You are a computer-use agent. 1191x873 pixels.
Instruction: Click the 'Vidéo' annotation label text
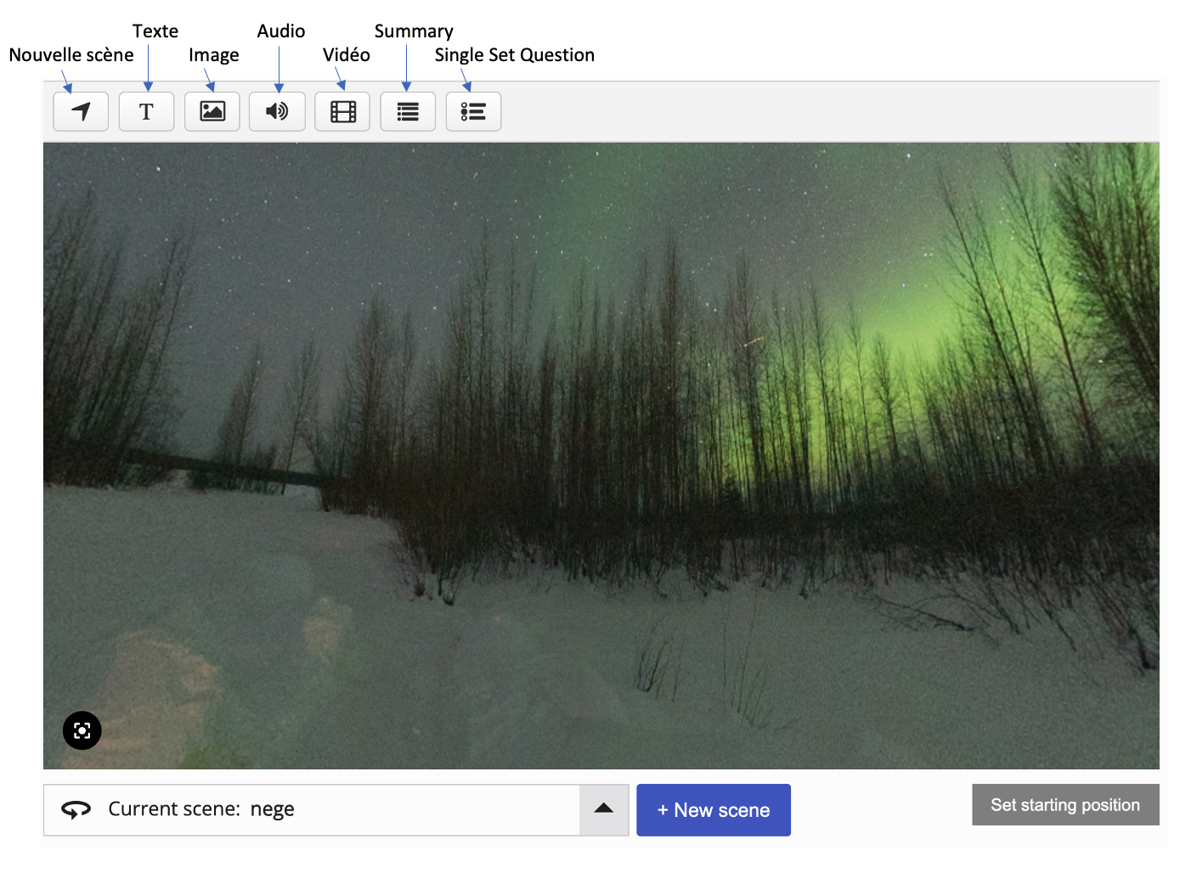click(346, 55)
